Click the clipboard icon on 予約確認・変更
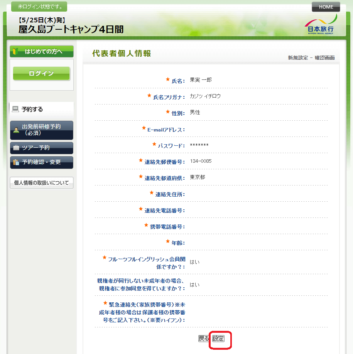The image size is (353, 354). click(16, 162)
